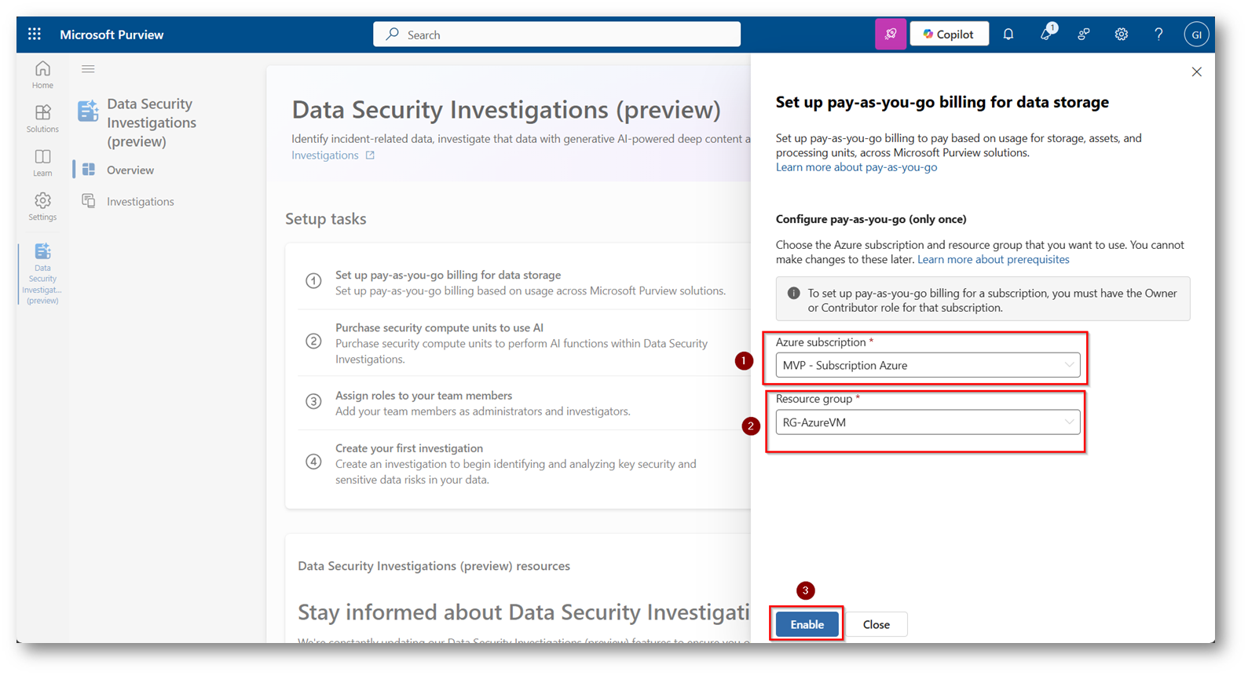Viewport: 1248px width, 676px height.
Task: Open the settings gear in the header
Action: 1122,35
